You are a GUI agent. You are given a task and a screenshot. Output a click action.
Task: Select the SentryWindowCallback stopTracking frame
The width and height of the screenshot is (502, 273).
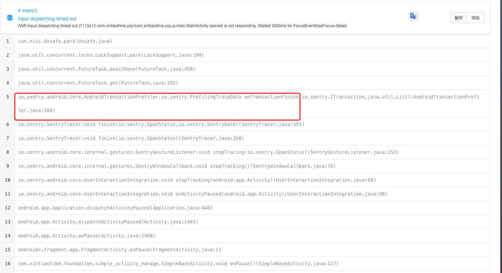click(x=176, y=166)
